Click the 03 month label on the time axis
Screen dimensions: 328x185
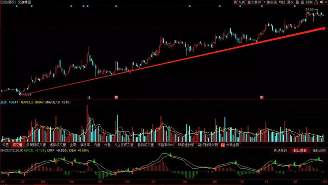[x=43, y=182]
